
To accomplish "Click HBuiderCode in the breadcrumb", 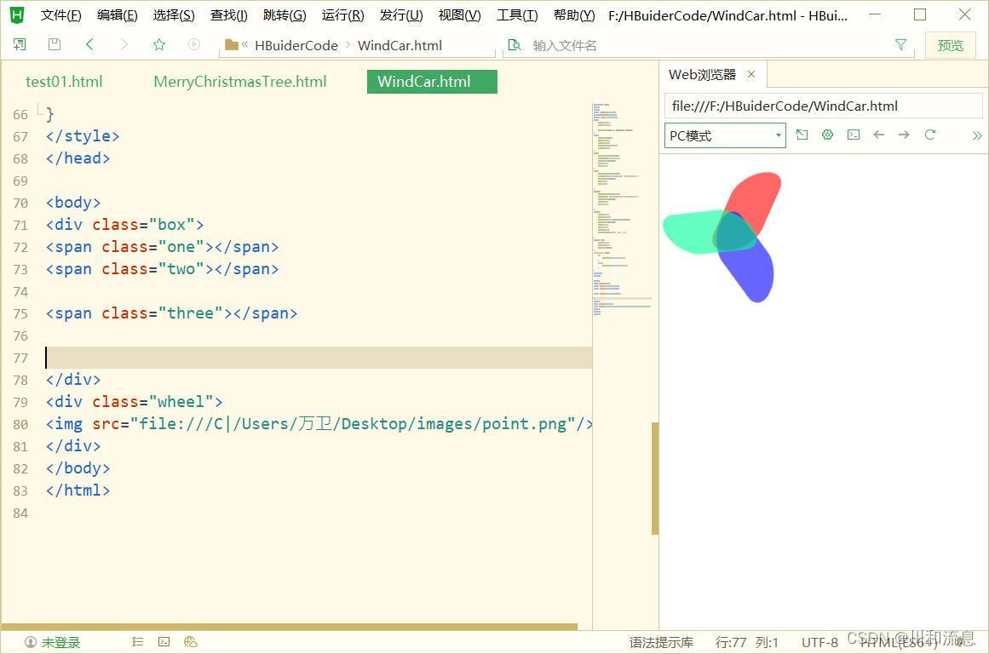I will click(x=296, y=45).
